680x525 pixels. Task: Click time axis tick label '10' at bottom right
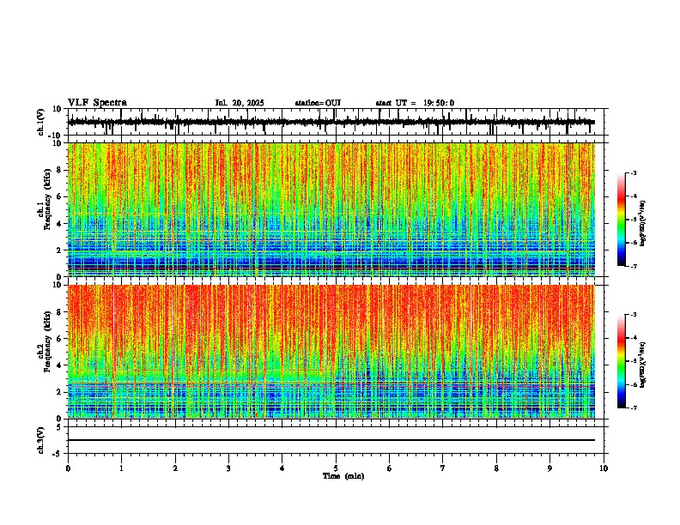[604, 468]
